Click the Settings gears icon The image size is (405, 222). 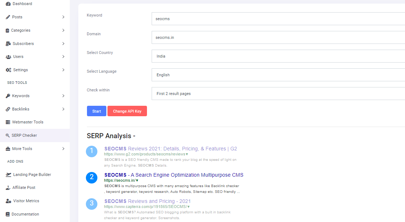pos(9,70)
